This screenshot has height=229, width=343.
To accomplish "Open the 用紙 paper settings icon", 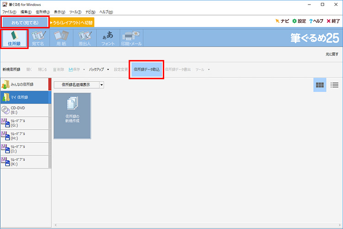I will click(62, 38).
